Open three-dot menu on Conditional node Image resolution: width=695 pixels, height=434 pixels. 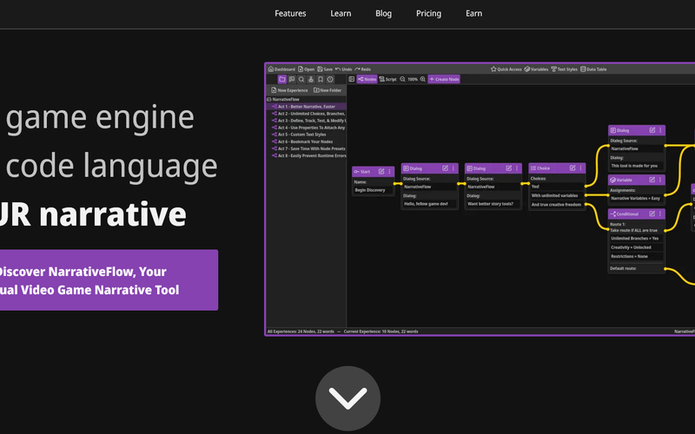[x=660, y=214]
